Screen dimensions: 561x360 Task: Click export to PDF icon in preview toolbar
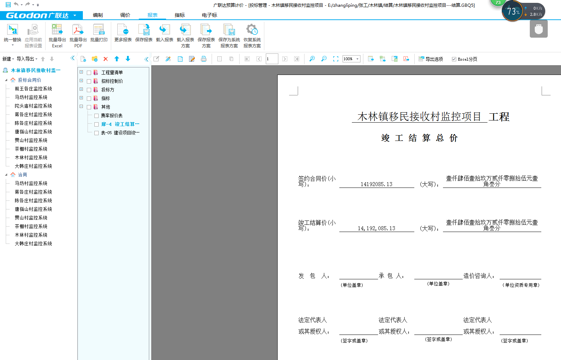point(406,59)
